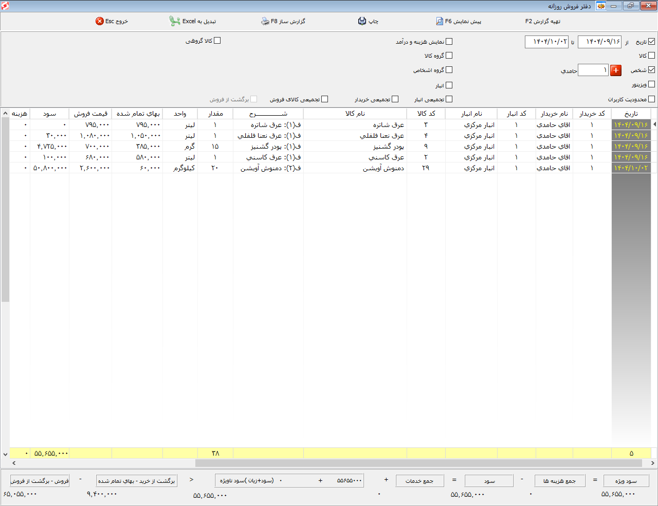
Task: Tick the گروه اشخاص checkbox
Action: coord(449,70)
